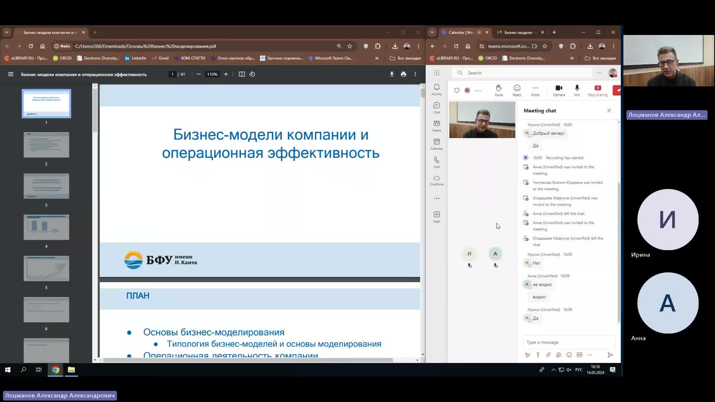Open Apps in Teams sidebar

point(436,217)
